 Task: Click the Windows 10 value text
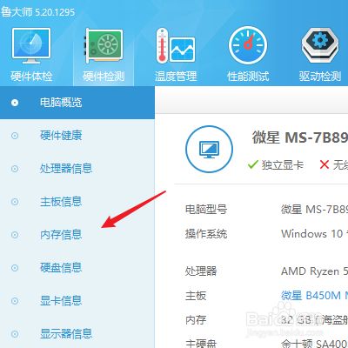tap(314, 234)
